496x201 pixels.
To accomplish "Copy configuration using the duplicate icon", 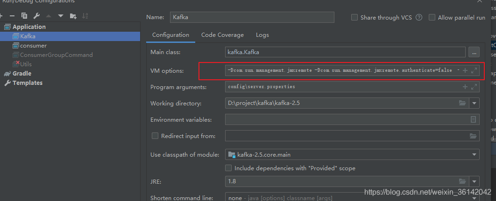I will [x=24, y=16].
